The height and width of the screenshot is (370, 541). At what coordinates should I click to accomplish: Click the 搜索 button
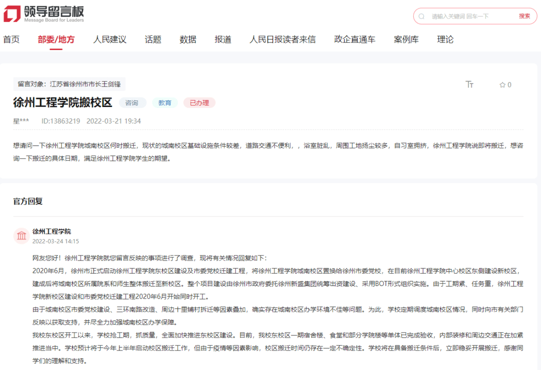coord(524,16)
